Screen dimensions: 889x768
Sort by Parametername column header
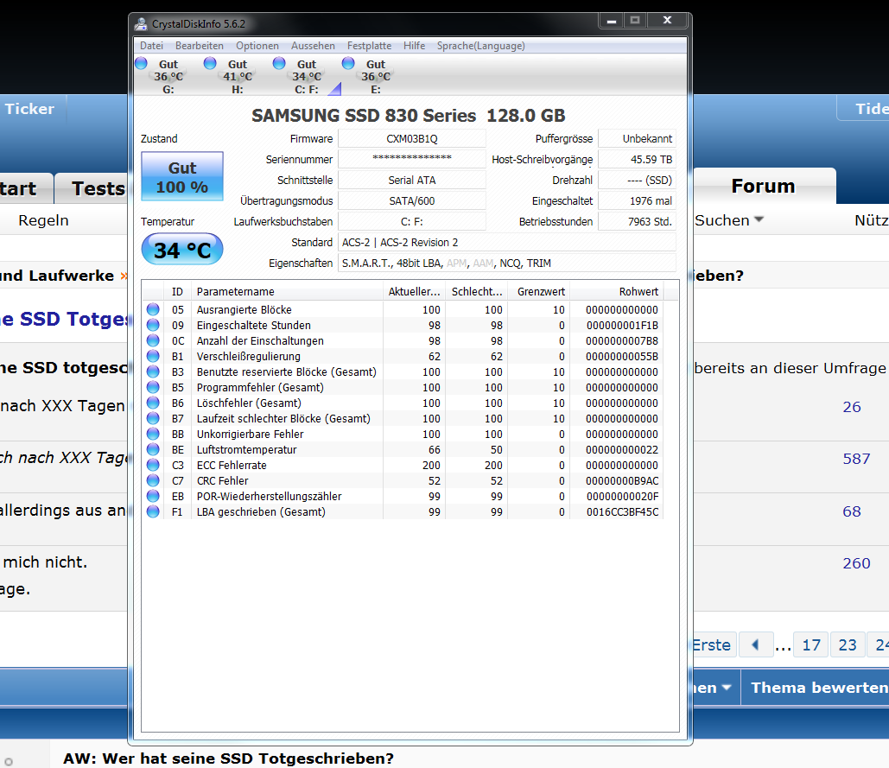click(x=287, y=292)
